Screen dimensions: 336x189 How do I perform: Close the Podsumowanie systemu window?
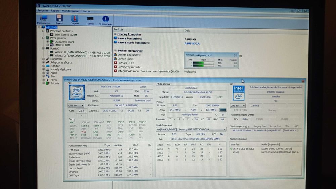tap(303, 81)
